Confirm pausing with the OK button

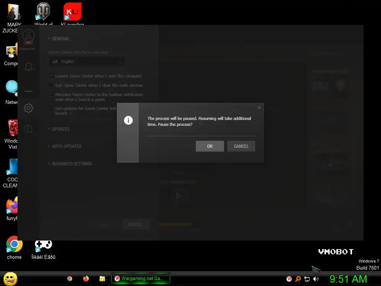pyautogui.click(x=210, y=146)
